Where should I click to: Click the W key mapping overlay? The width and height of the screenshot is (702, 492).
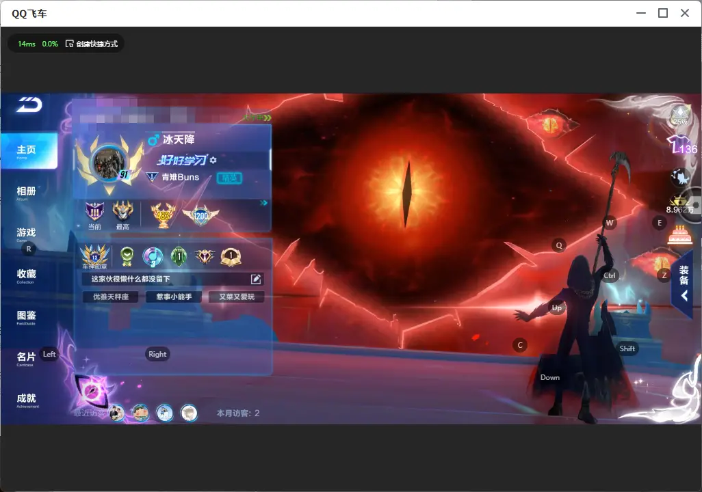pos(610,223)
